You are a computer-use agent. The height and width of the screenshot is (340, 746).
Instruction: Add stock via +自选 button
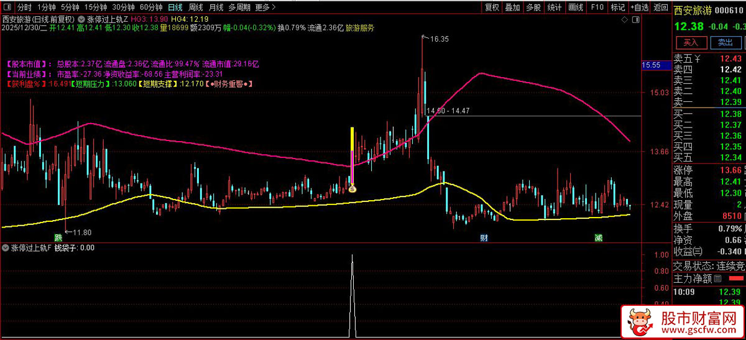[x=639, y=7]
